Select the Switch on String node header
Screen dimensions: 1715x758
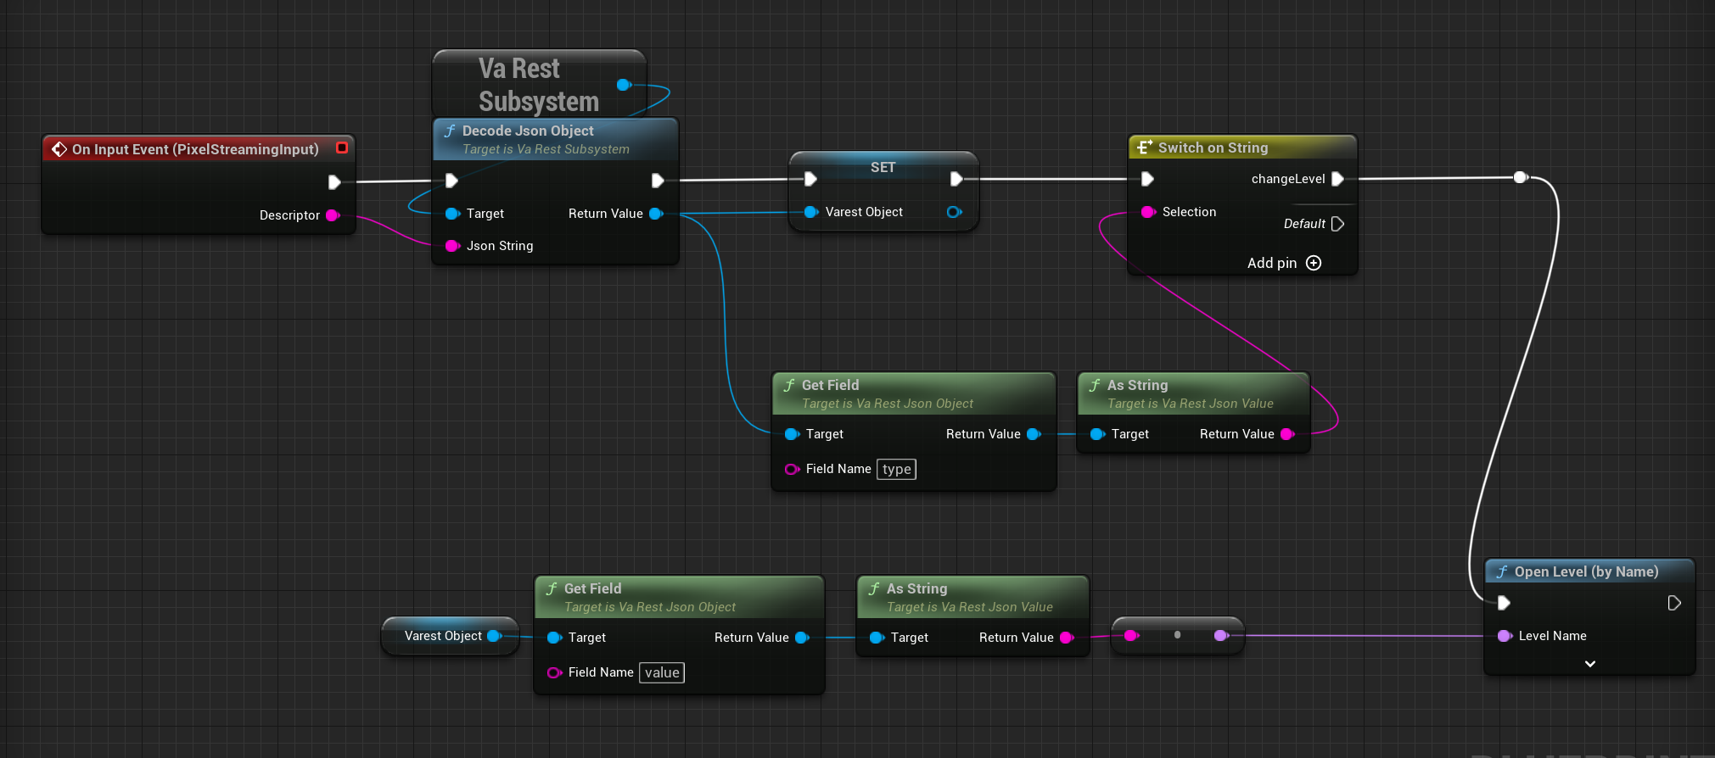[1213, 148]
